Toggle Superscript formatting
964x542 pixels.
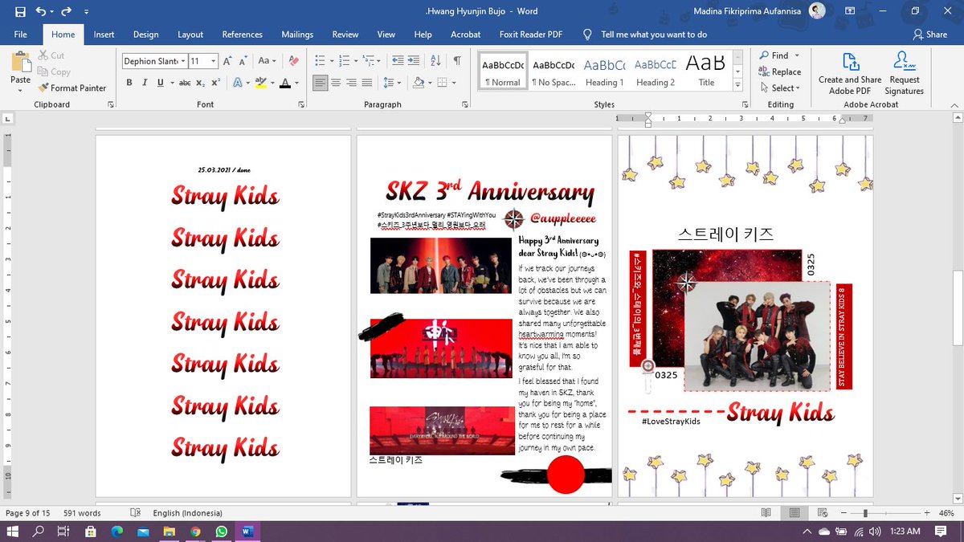pos(215,83)
